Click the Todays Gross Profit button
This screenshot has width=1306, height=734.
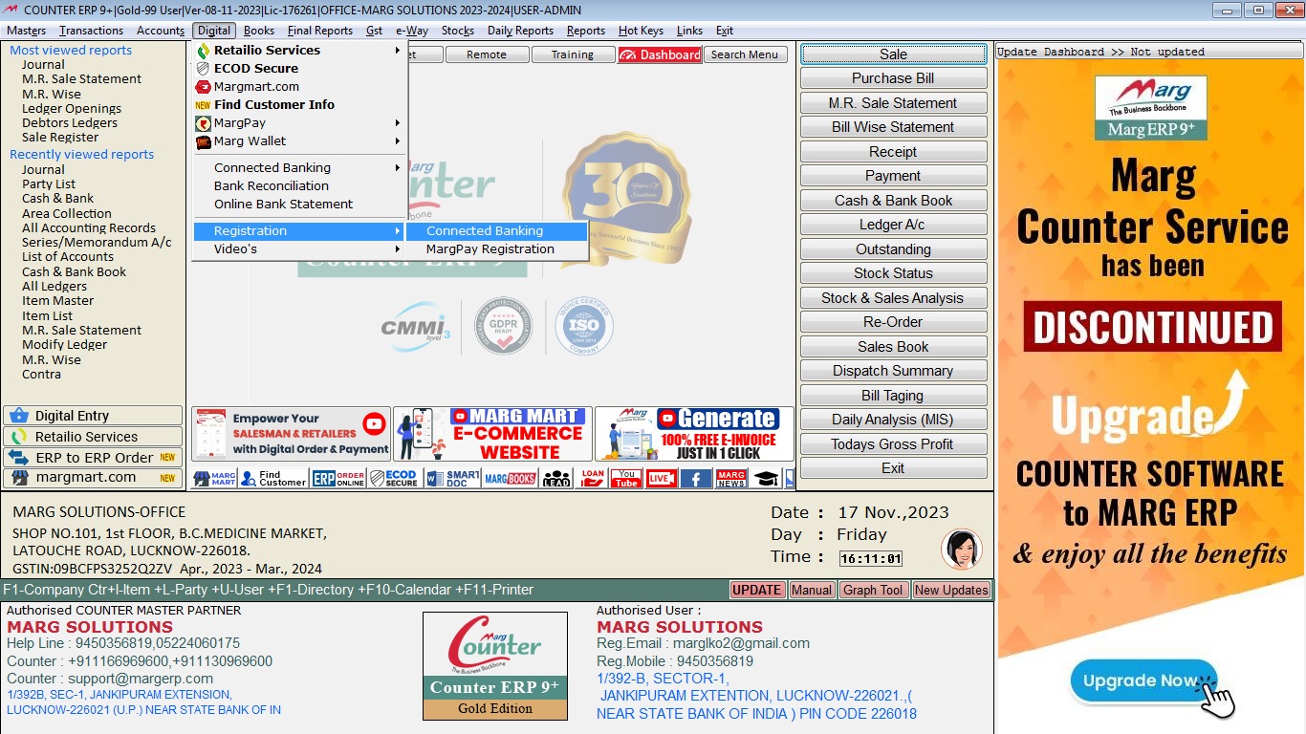tap(893, 444)
